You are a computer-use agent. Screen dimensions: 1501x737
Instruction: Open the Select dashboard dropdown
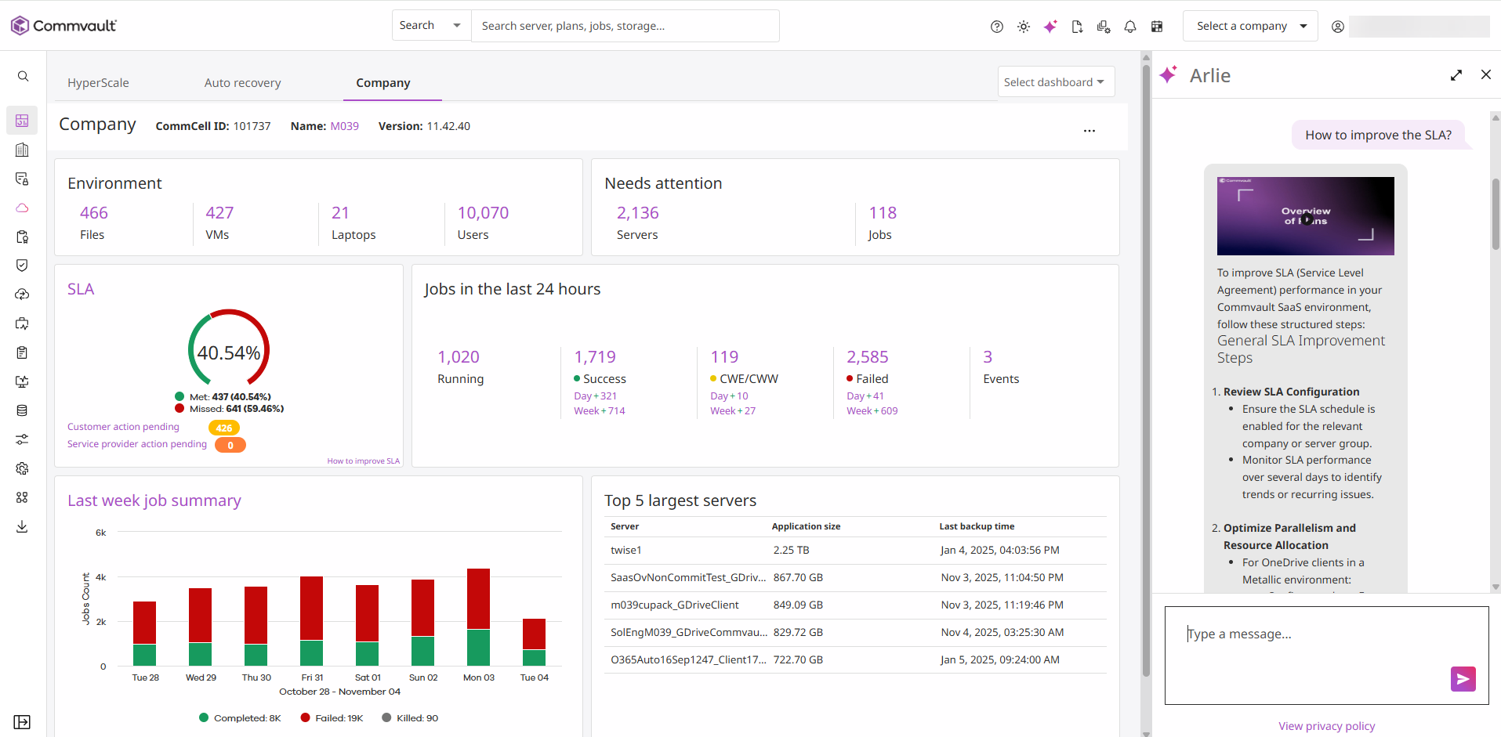point(1056,82)
